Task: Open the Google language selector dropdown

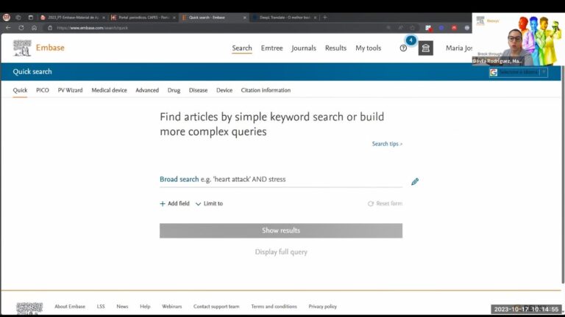Action: click(519, 72)
